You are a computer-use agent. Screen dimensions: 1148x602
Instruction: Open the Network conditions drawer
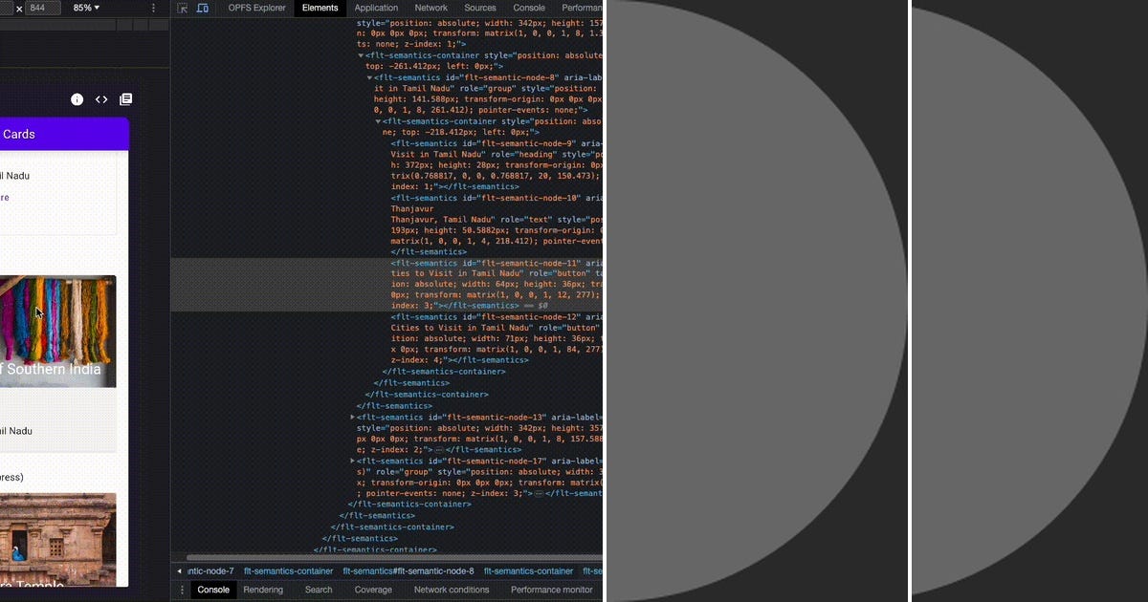451,590
